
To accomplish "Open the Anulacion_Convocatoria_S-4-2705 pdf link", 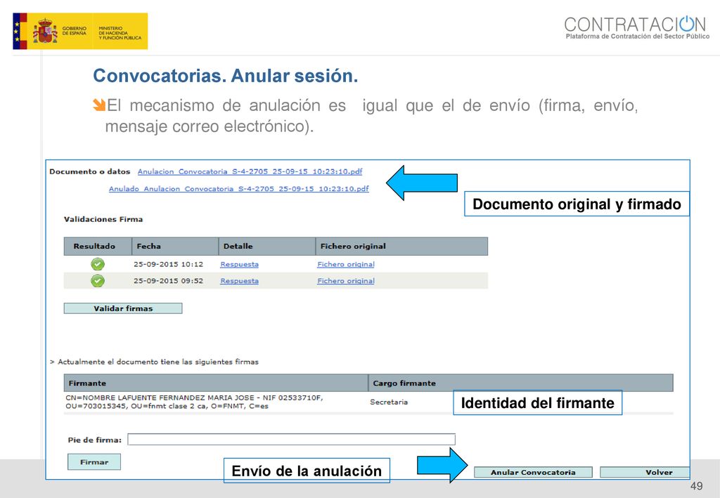I will click(x=250, y=171).
